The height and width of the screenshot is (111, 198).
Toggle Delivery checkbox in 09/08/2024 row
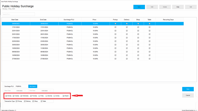(127, 52)
